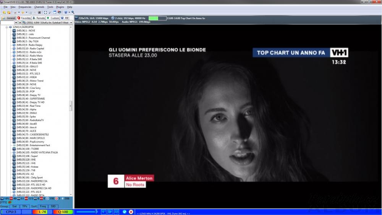The image size is (382, 215).
Task: Toggle the blue H4 filter icon
Action: (x=19, y=199)
